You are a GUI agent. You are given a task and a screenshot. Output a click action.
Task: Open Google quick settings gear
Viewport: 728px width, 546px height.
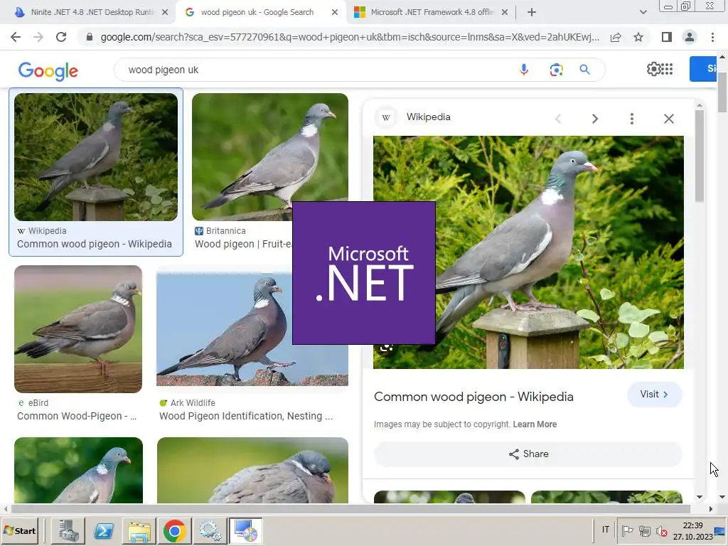[653, 69]
